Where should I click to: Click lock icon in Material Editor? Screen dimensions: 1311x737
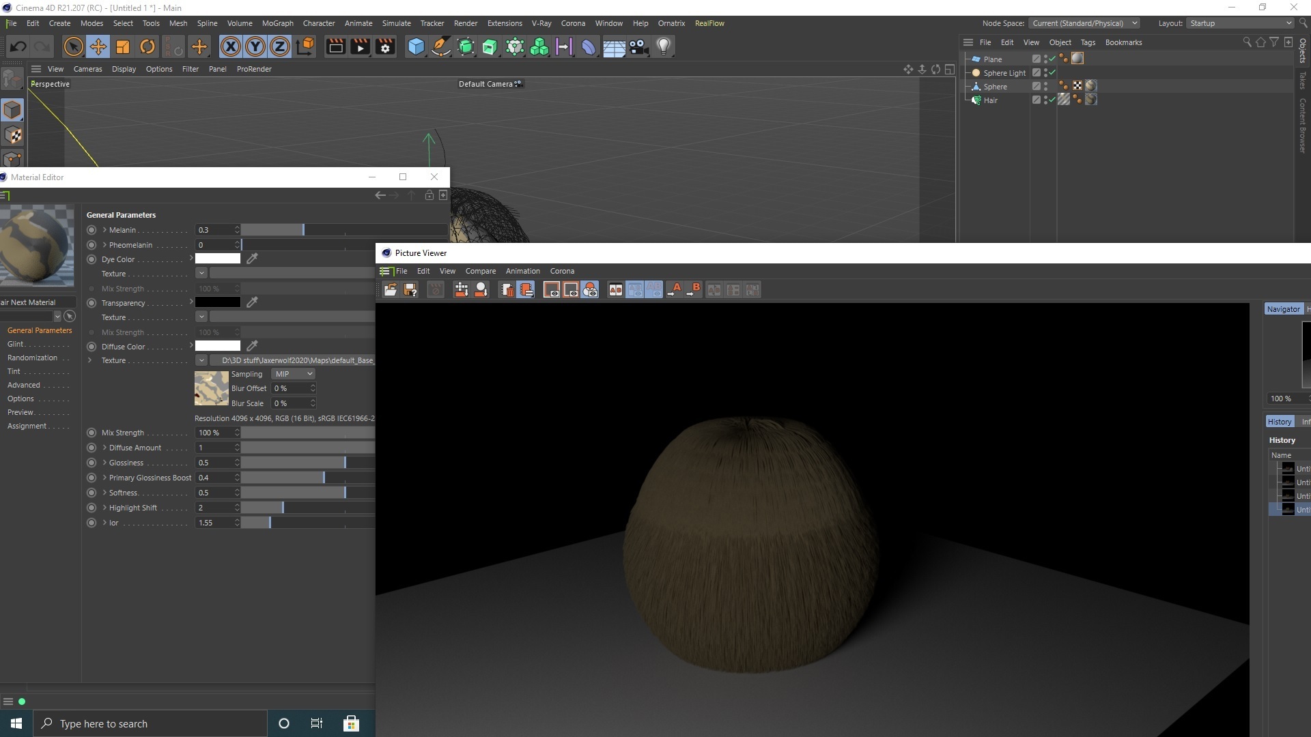[429, 195]
